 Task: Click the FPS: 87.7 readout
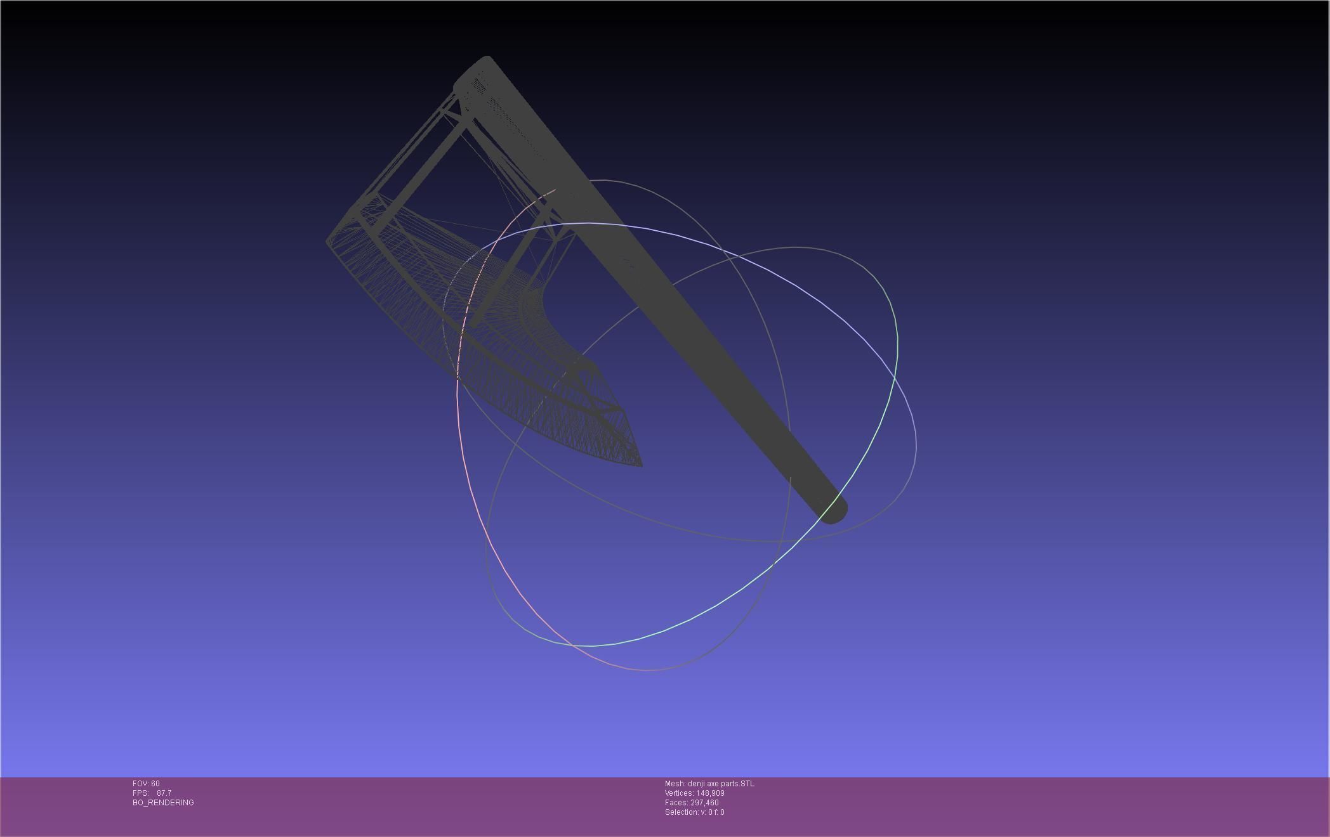[x=152, y=793]
